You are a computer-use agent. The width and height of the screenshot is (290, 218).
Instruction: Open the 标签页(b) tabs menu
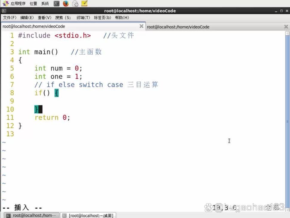click(102, 18)
